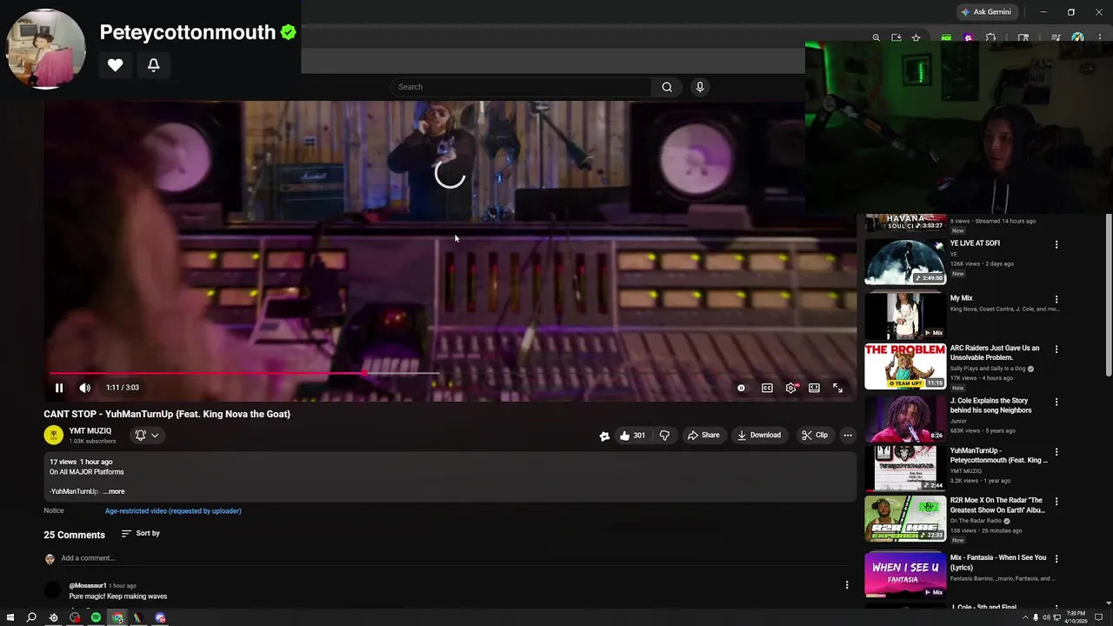Image resolution: width=1113 pixels, height=626 pixels.
Task: Click the Clip scissors button
Action: coord(815,435)
